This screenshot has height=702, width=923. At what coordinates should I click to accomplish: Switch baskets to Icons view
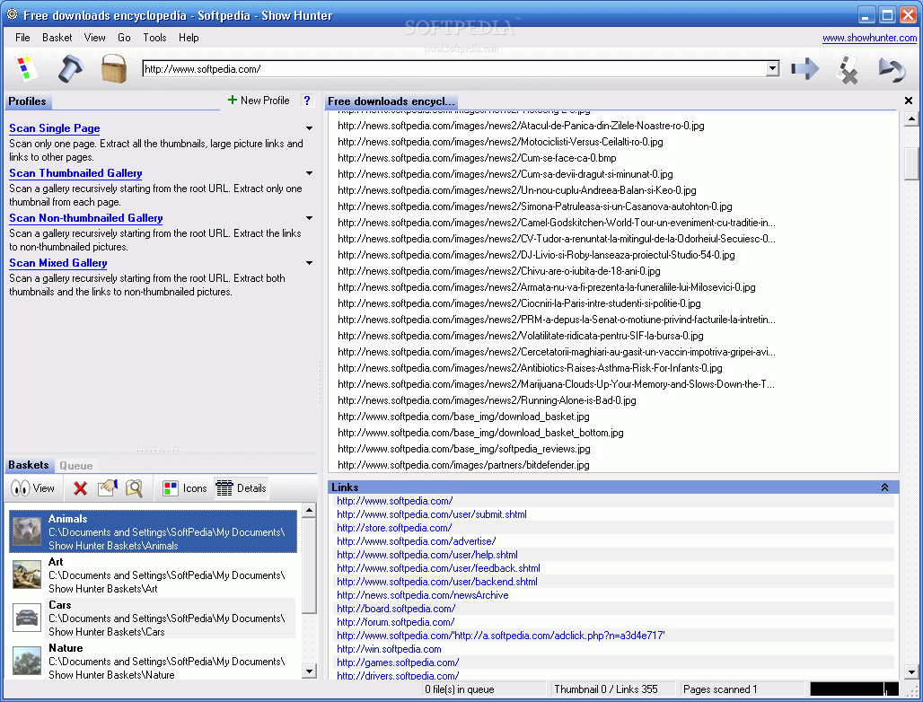(185, 487)
